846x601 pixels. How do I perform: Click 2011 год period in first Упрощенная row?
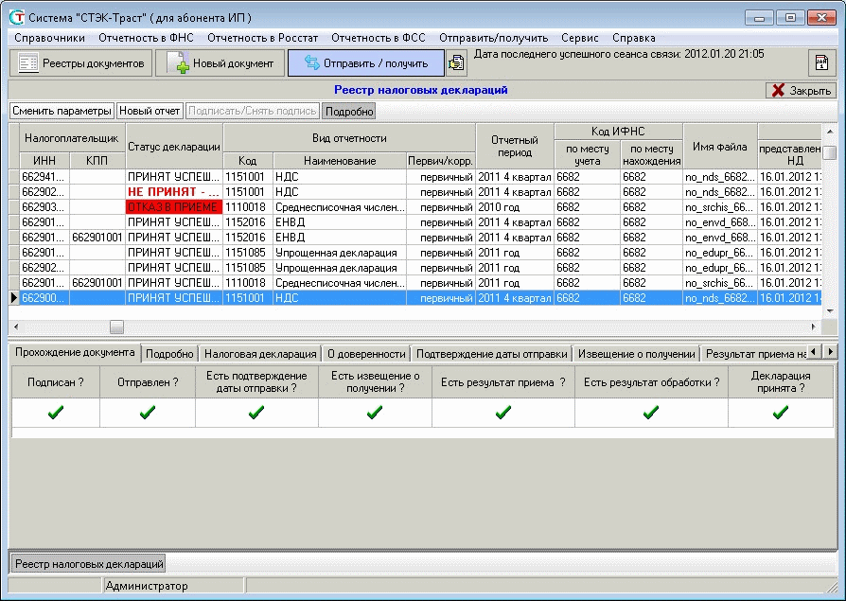coord(515,253)
